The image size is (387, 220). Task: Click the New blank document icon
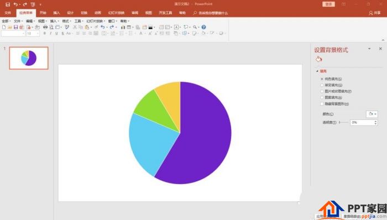point(4,27)
